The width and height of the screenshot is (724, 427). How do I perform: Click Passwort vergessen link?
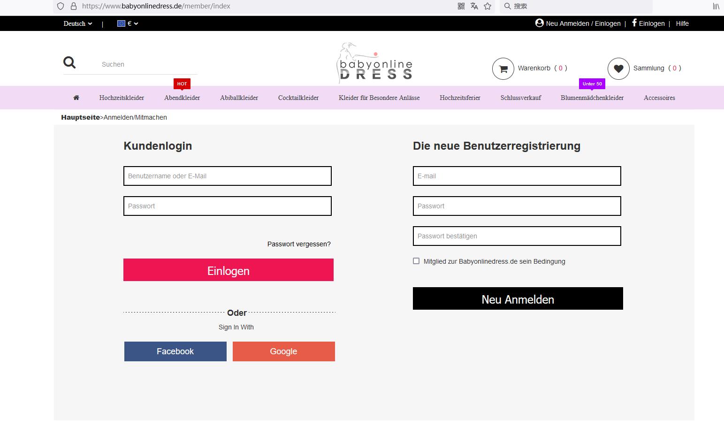299,244
